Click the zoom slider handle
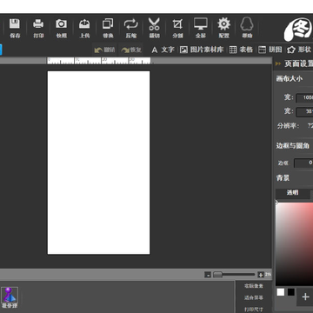 pyautogui.click(x=217, y=275)
